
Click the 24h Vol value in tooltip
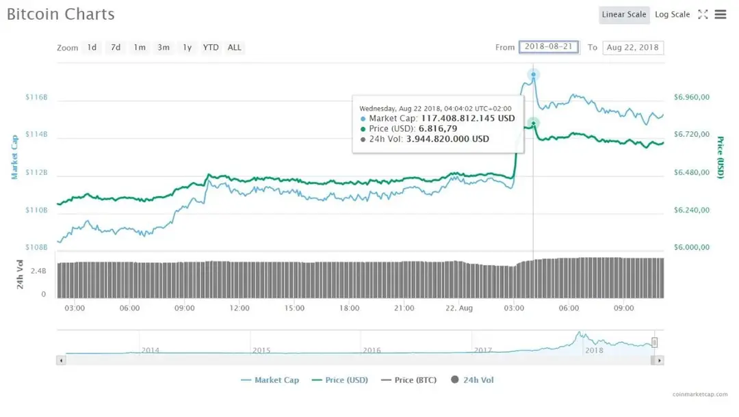448,139
